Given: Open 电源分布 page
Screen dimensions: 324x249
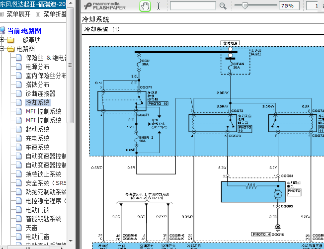Looking at the screenshot, I should click(37, 67).
